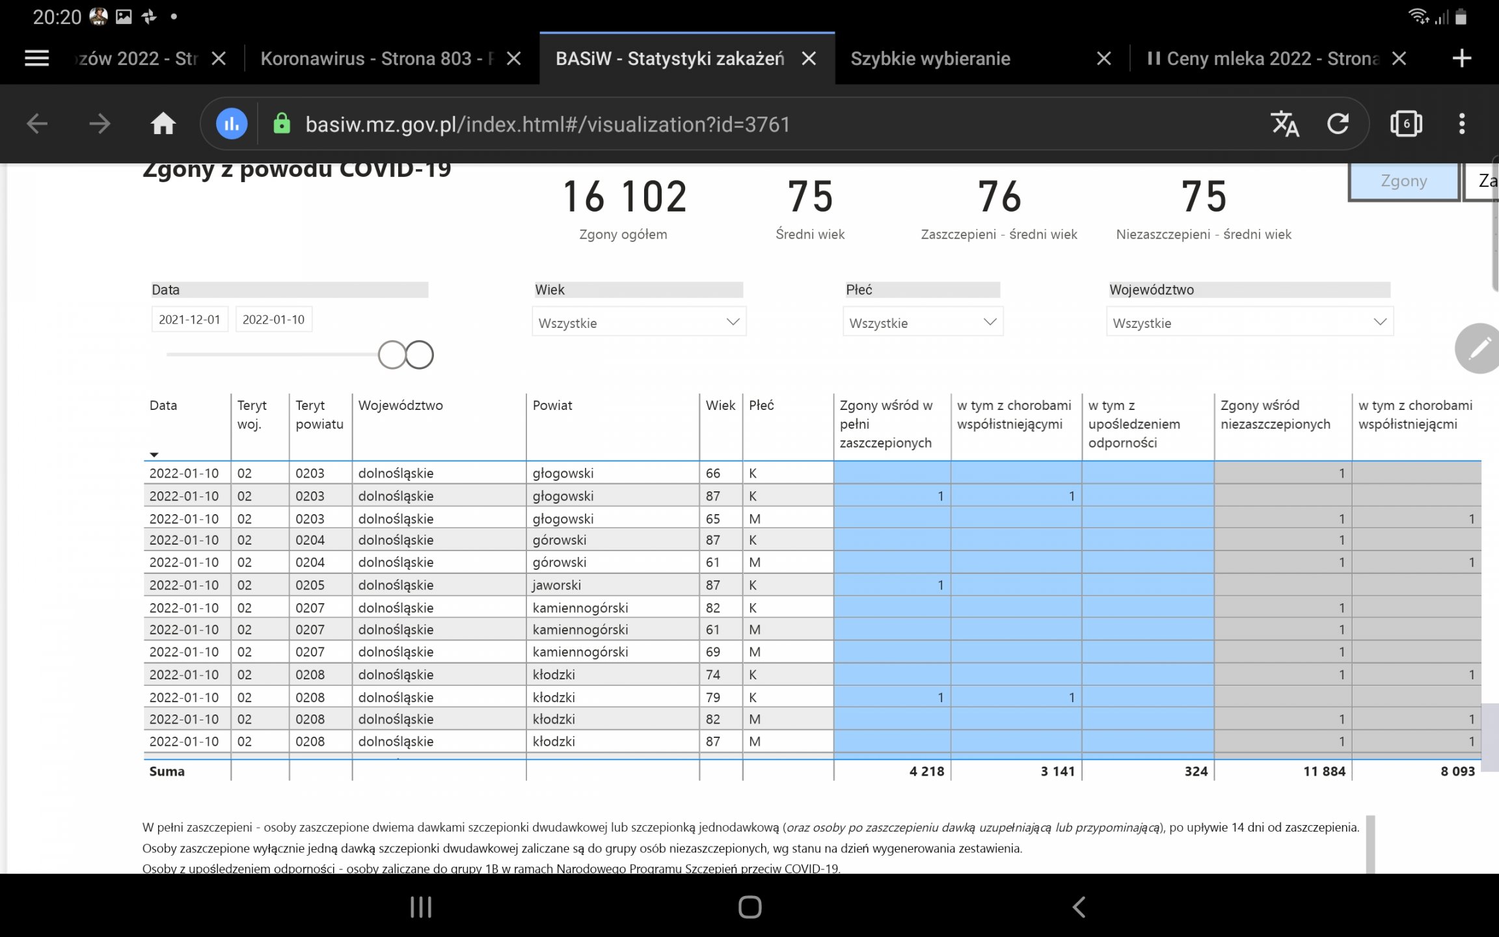Open the Województwo dropdown
This screenshot has height=937, width=1499.
coord(1249,323)
